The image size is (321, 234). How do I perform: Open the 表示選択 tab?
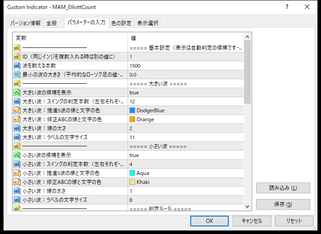147,23
